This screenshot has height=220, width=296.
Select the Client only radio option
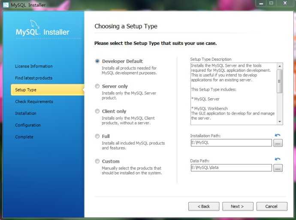click(x=97, y=111)
